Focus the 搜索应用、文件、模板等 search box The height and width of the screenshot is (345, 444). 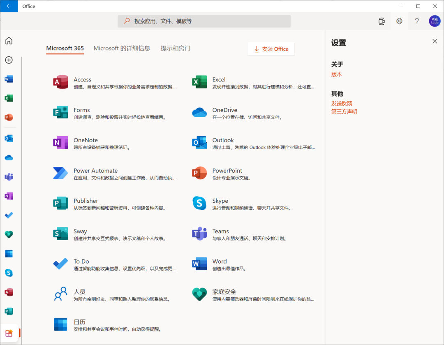[204, 21]
